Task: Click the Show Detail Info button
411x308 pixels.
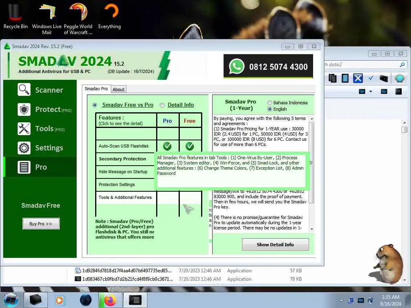Action: coord(275,244)
